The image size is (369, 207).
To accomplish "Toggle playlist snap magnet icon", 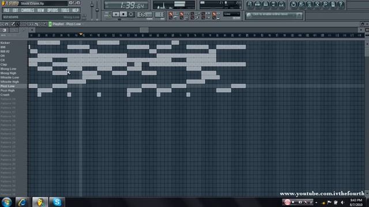I will click(7, 24).
